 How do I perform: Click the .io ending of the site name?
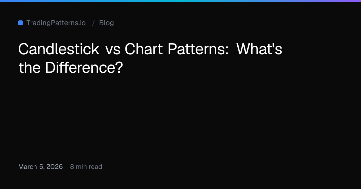tap(82, 23)
